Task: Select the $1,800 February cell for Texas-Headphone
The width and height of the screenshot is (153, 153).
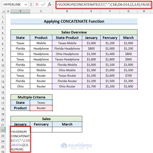Action: pyautogui.click(x=110, y=59)
